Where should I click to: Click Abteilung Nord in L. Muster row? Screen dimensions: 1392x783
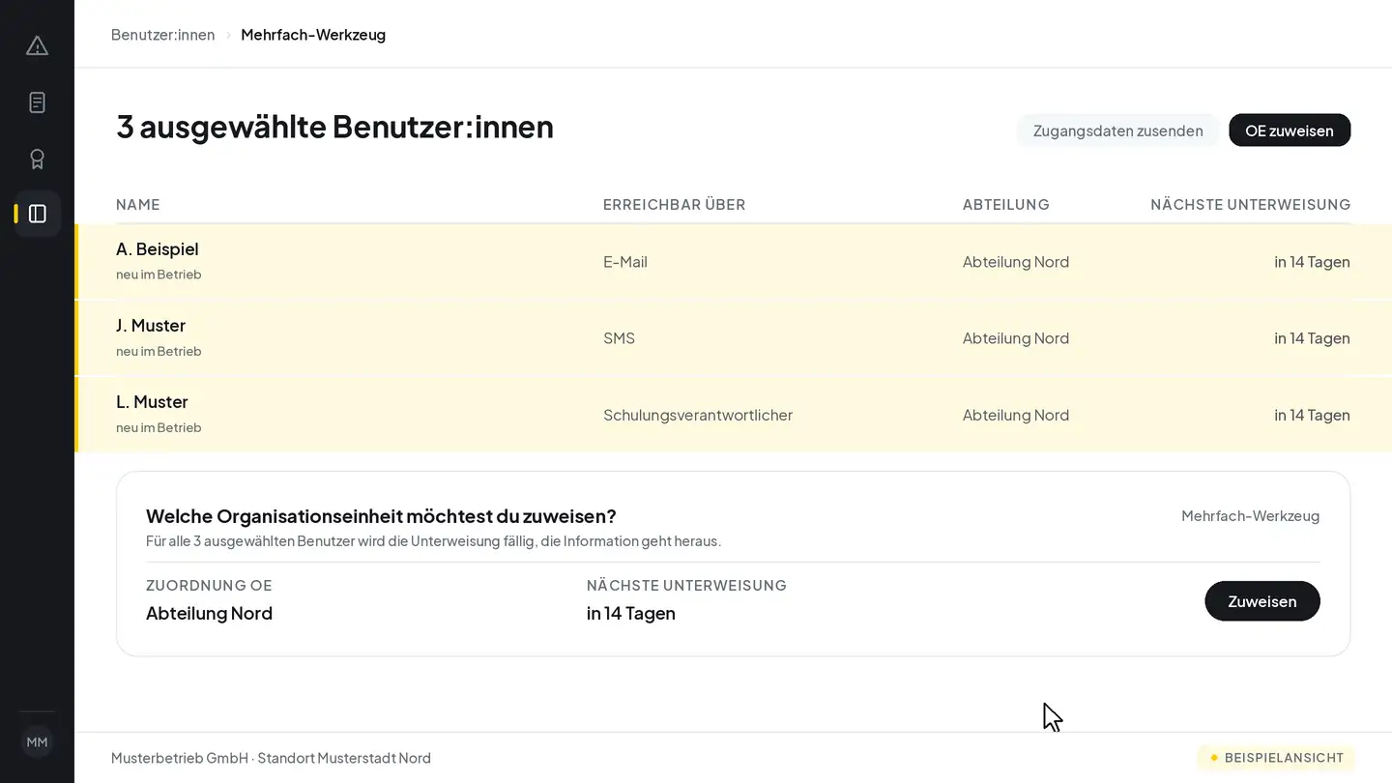pos(1016,415)
